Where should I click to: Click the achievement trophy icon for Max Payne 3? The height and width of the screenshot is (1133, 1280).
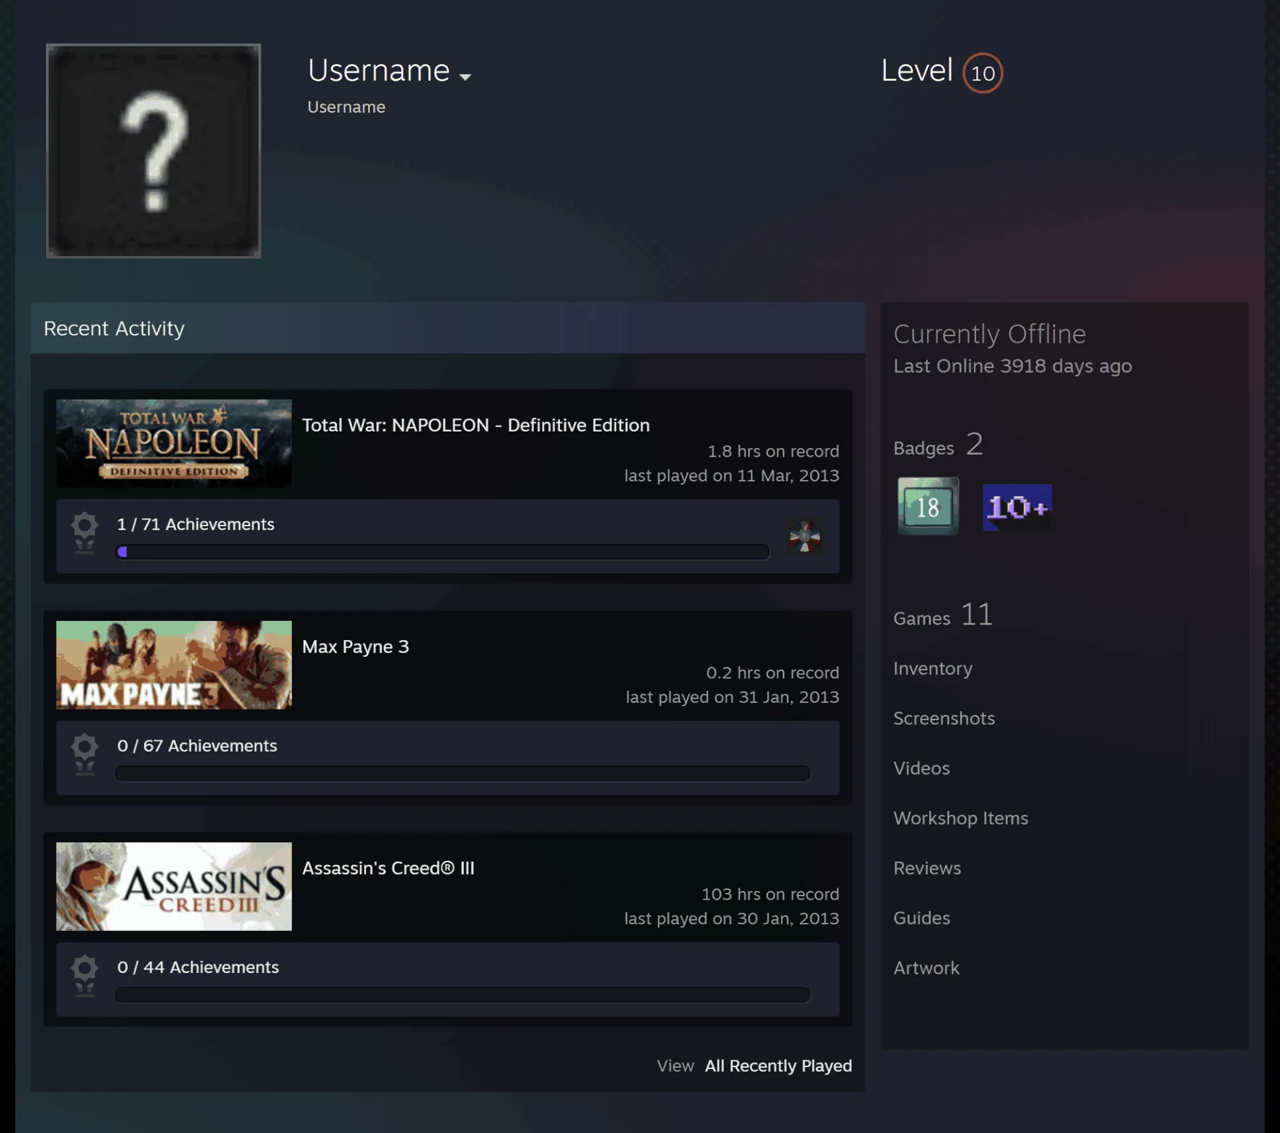click(x=85, y=754)
